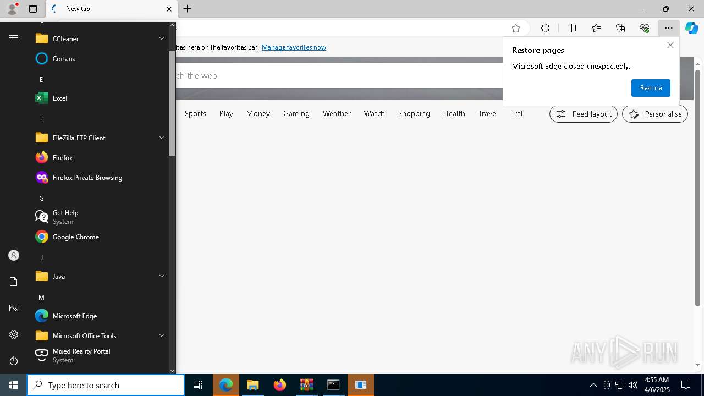Click the Edge icon on the taskbar

[x=226, y=385]
